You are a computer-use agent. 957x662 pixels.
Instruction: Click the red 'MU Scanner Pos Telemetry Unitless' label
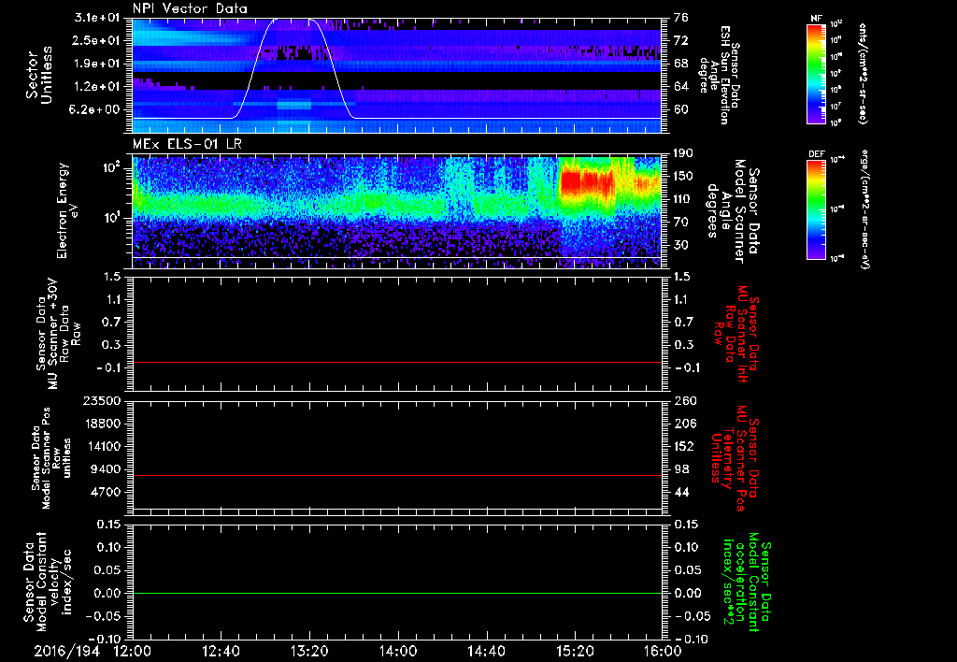point(735,457)
